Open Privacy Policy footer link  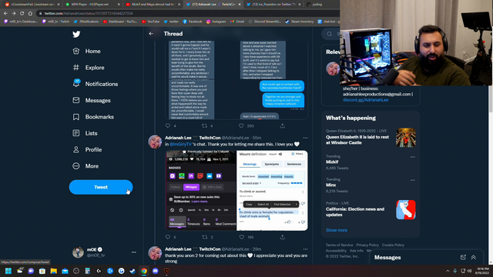[x=367, y=245]
